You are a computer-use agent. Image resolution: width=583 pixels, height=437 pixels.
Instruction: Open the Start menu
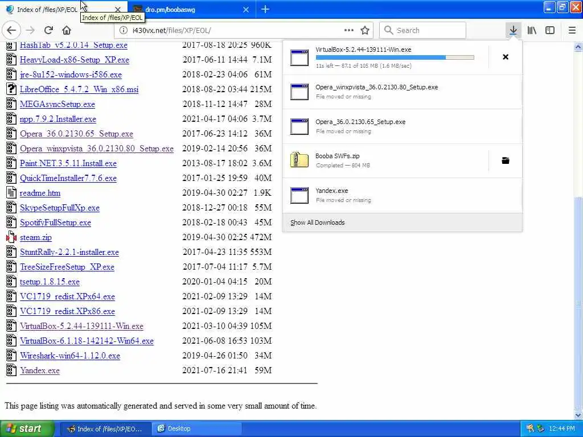click(27, 428)
